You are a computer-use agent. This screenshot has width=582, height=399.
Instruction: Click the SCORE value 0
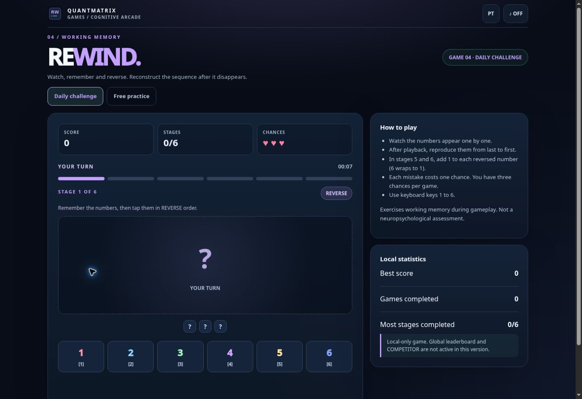[x=66, y=143]
